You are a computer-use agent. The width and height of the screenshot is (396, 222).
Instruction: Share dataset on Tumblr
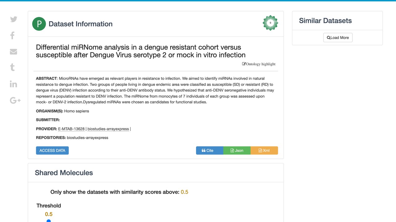pos(12,68)
